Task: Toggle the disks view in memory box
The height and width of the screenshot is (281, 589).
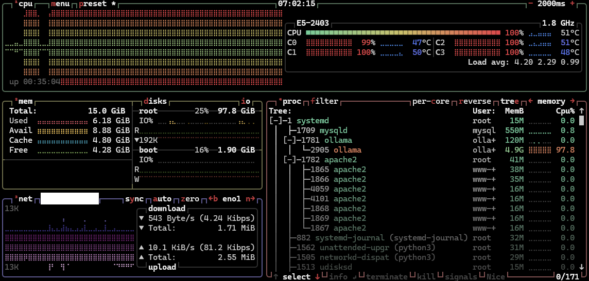Action: (155, 101)
